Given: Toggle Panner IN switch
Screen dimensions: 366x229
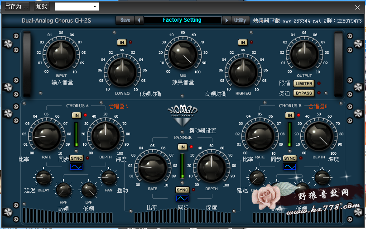Looking at the screenshot, I should pos(182,147).
